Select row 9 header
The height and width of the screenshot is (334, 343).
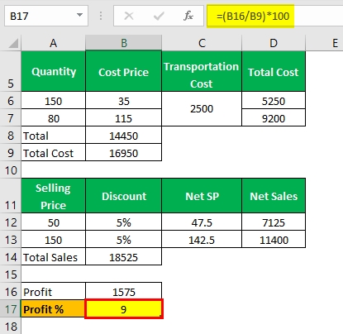[11, 153]
